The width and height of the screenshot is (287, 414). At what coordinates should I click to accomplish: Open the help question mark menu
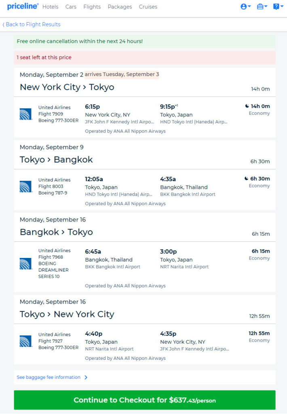pos(278,6)
